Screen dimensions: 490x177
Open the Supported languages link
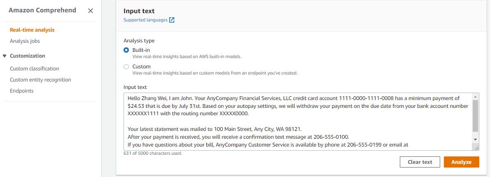click(145, 20)
